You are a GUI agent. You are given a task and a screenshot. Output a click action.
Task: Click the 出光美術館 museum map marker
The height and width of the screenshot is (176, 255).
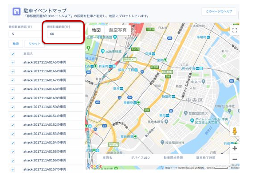point(102,52)
